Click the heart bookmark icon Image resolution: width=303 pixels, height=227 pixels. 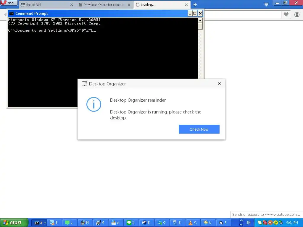(x=286, y=14)
